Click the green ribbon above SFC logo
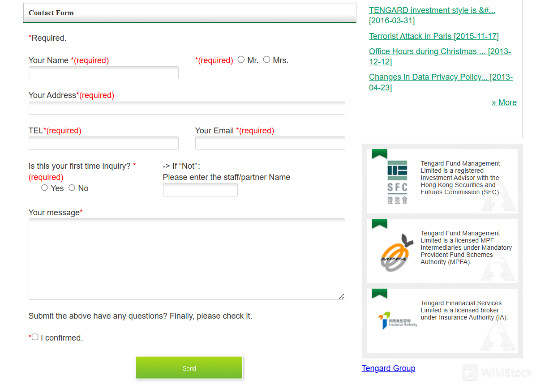The height and width of the screenshot is (388, 536). pos(379,153)
